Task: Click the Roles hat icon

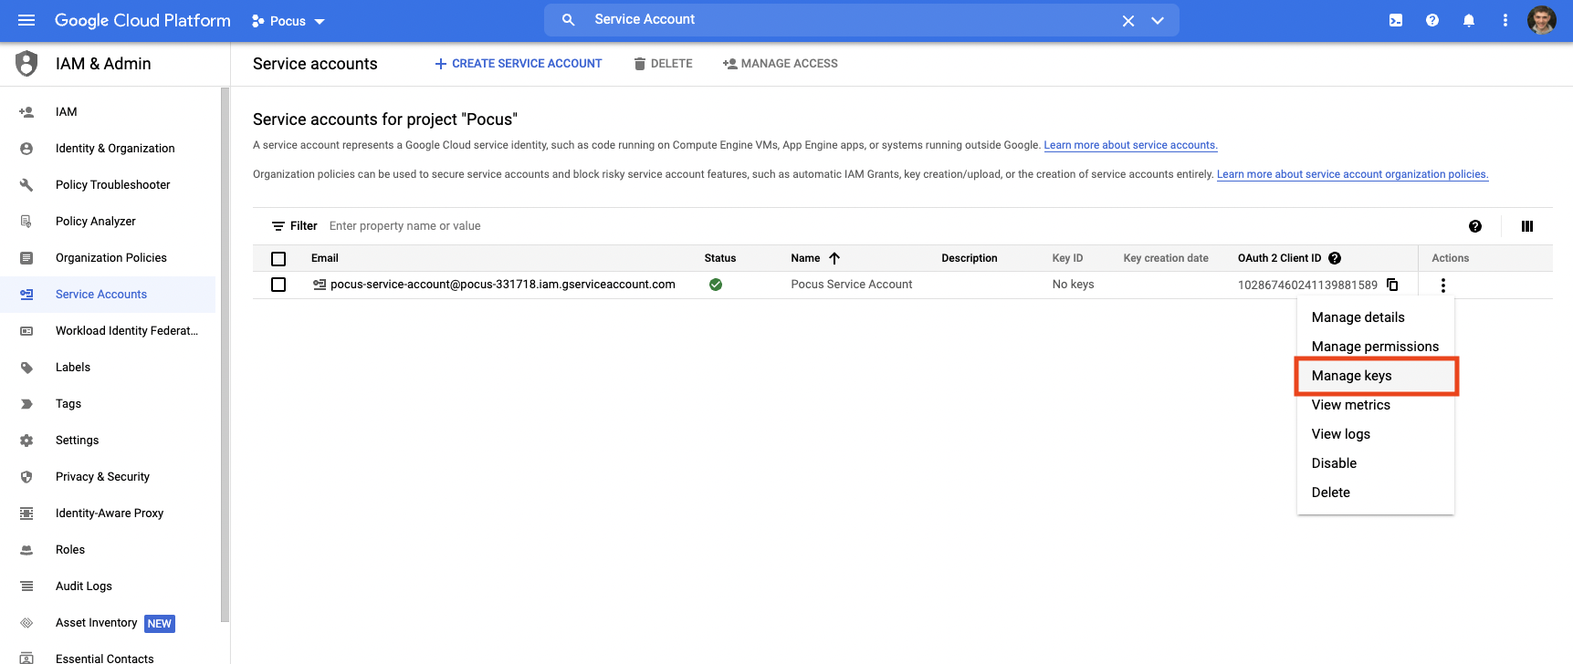Action: 26,549
